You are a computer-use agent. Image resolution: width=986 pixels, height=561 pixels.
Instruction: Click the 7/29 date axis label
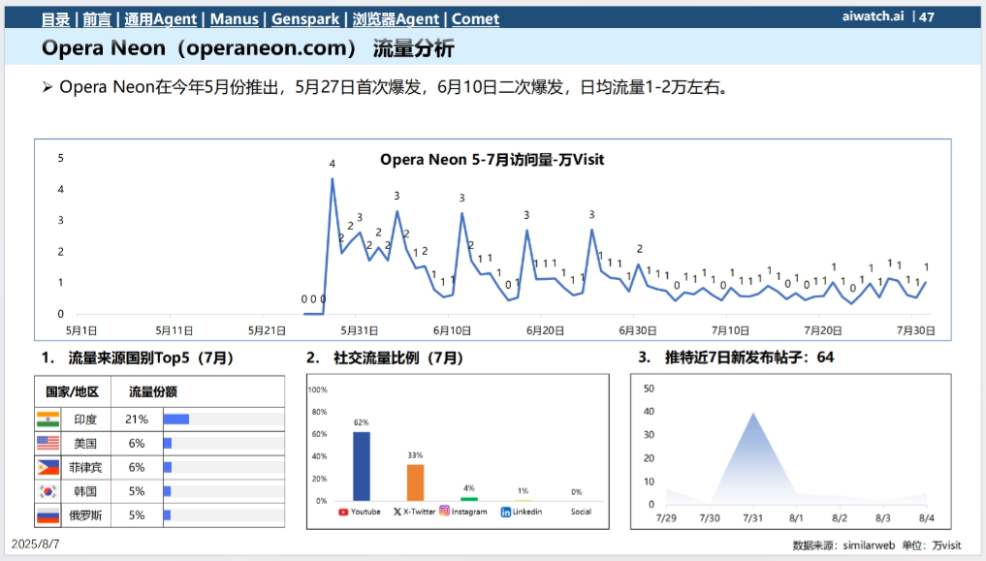point(667,518)
